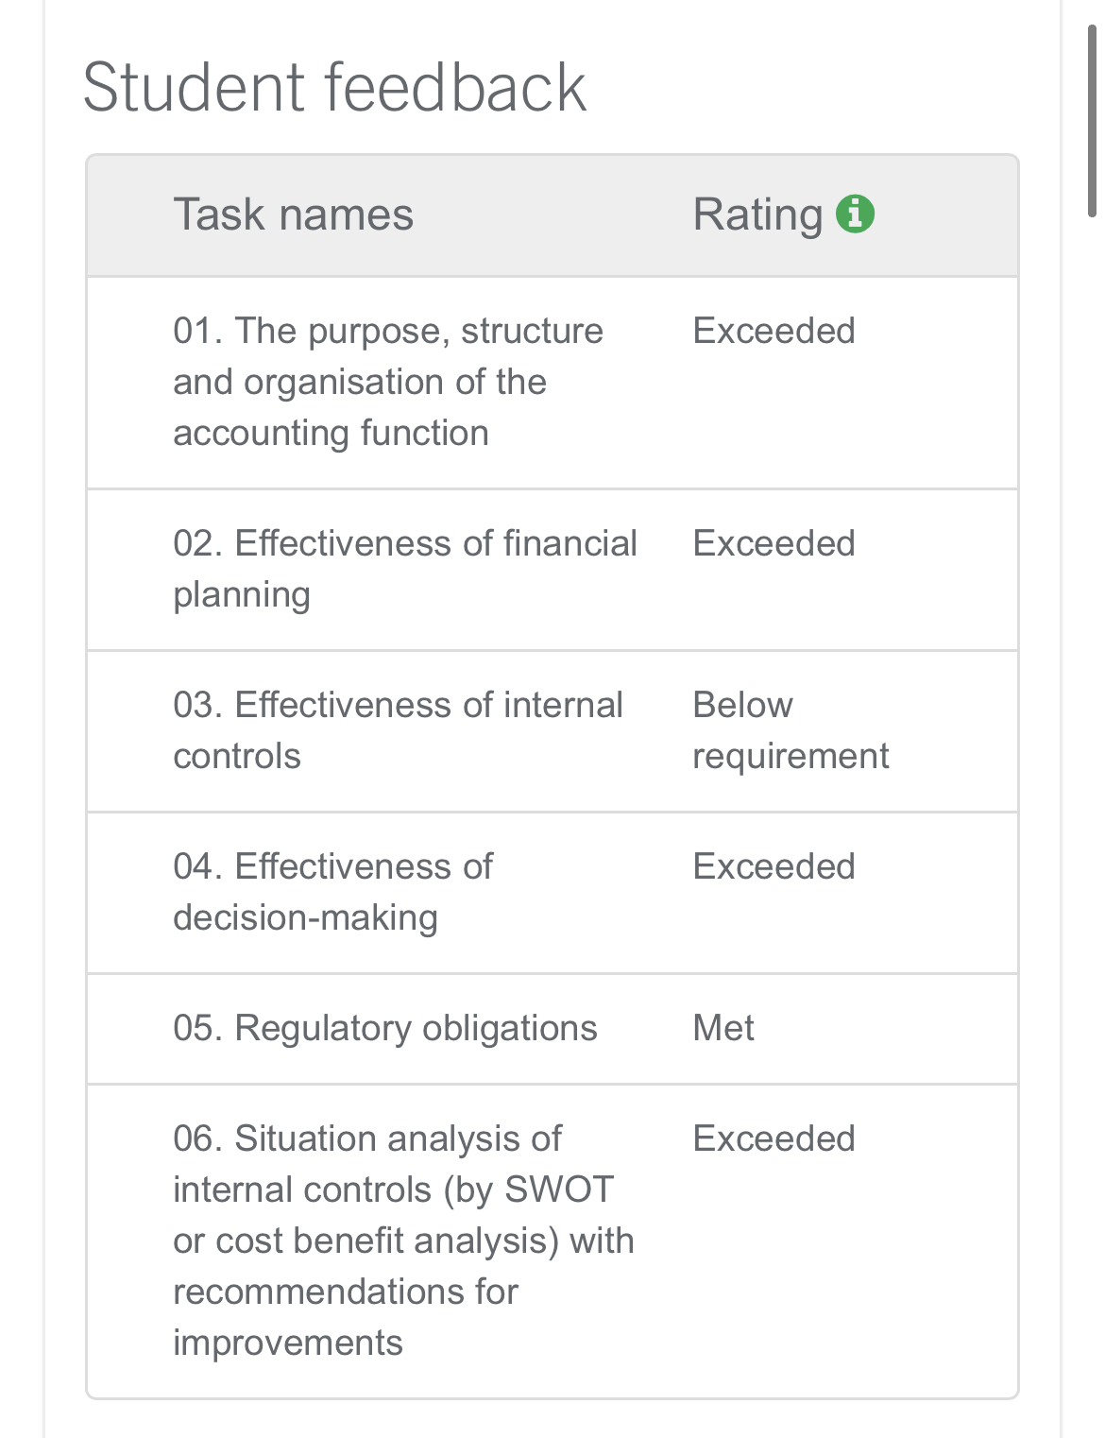This screenshot has height=1438, width=1105.
Task: Click the 'Below requirement' rating
Action: (790, 730)
